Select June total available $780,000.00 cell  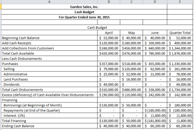(x=155, y=54)
